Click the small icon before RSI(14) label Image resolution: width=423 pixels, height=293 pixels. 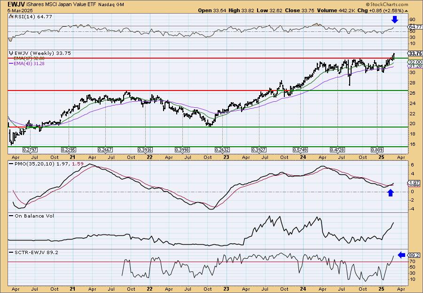click(10, 16)
